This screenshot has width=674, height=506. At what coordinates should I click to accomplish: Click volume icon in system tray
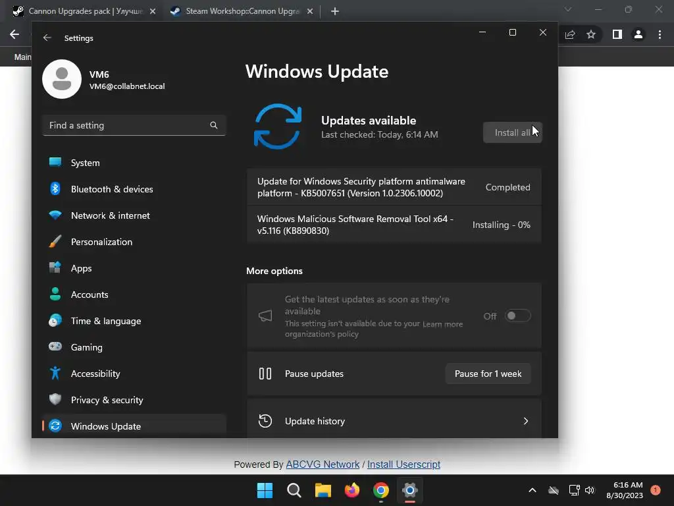(x=590, y=490)
